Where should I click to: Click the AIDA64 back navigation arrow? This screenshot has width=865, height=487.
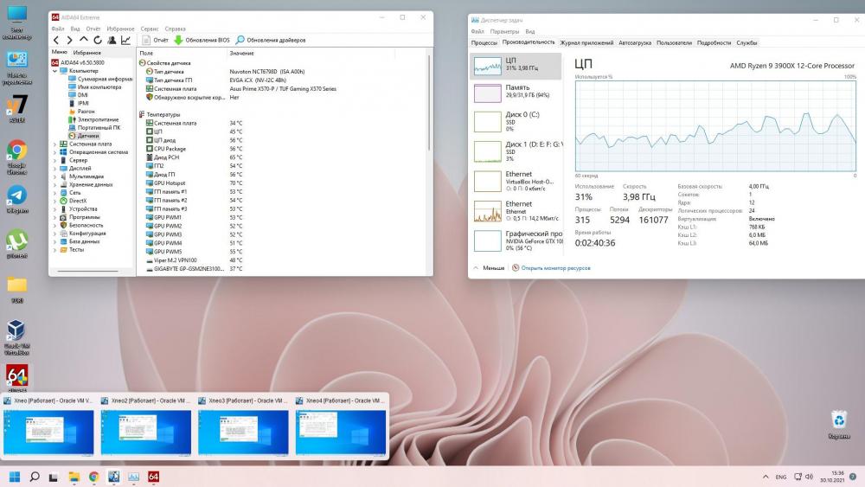tap(55, 40)
